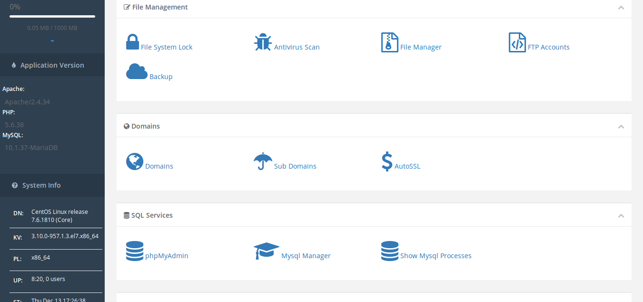Click the phpMyAdmin database icon

[135, 251]
